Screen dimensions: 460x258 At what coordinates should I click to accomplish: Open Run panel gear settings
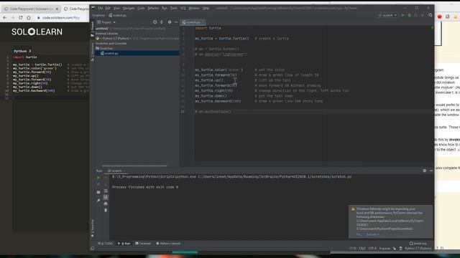pos(425,171)
